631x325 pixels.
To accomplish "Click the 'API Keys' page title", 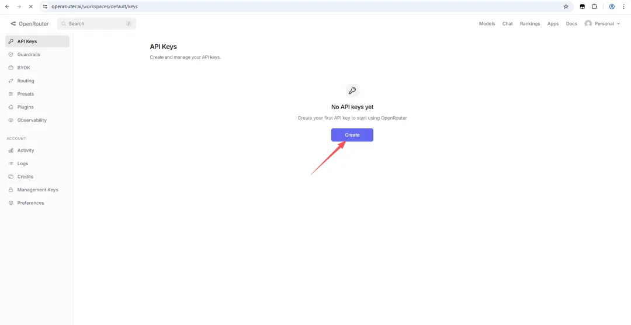I will tap(164, 47).
